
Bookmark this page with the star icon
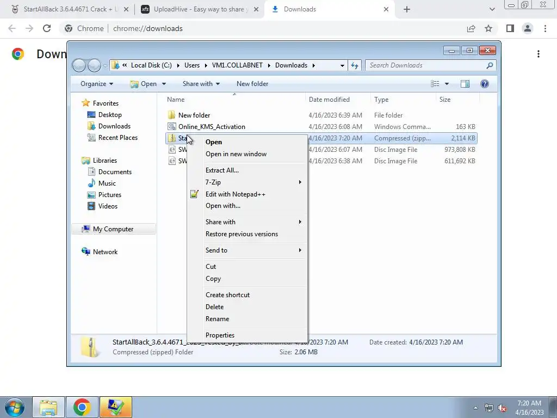click(x=488, y=28)
